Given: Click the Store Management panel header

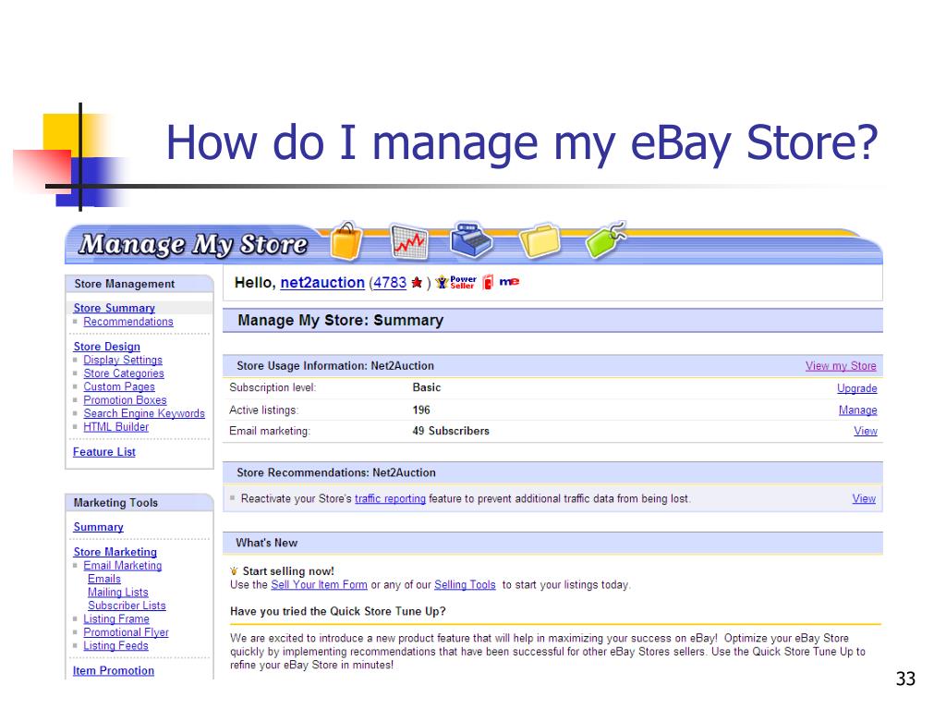Looking at the screenshot, I should point(139,284).
